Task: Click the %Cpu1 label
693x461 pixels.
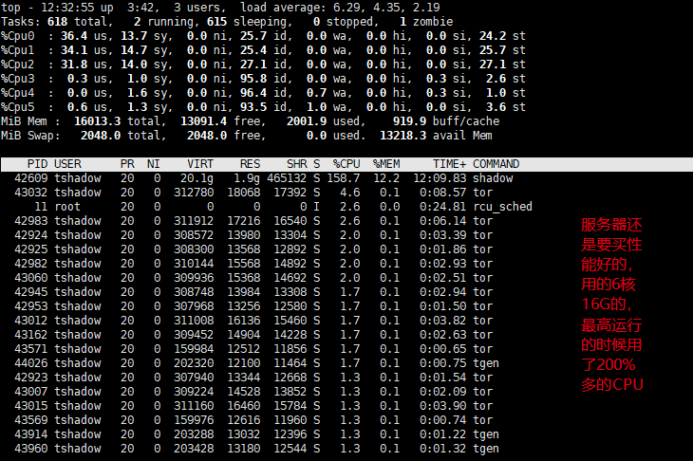Action: tap(18, 50)
